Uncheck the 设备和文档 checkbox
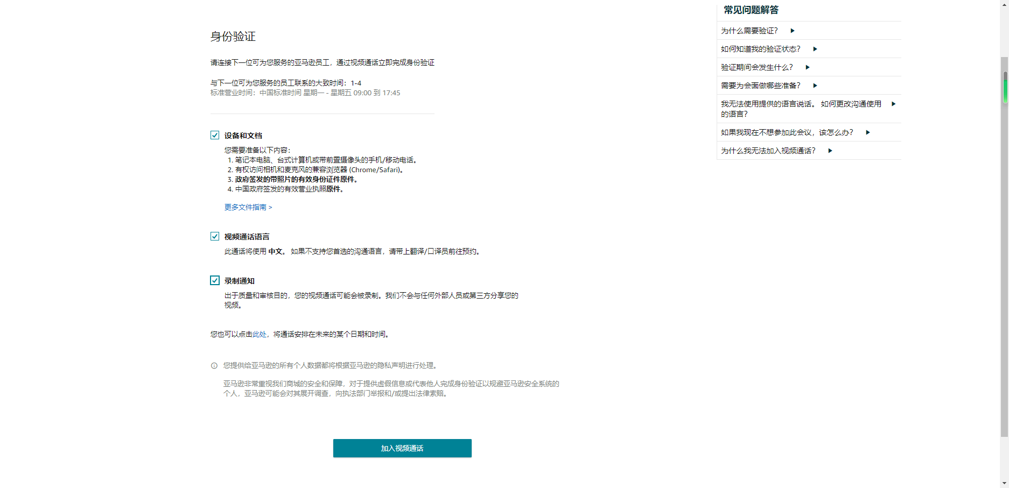 pyautogui.click(x=215, y=135)
